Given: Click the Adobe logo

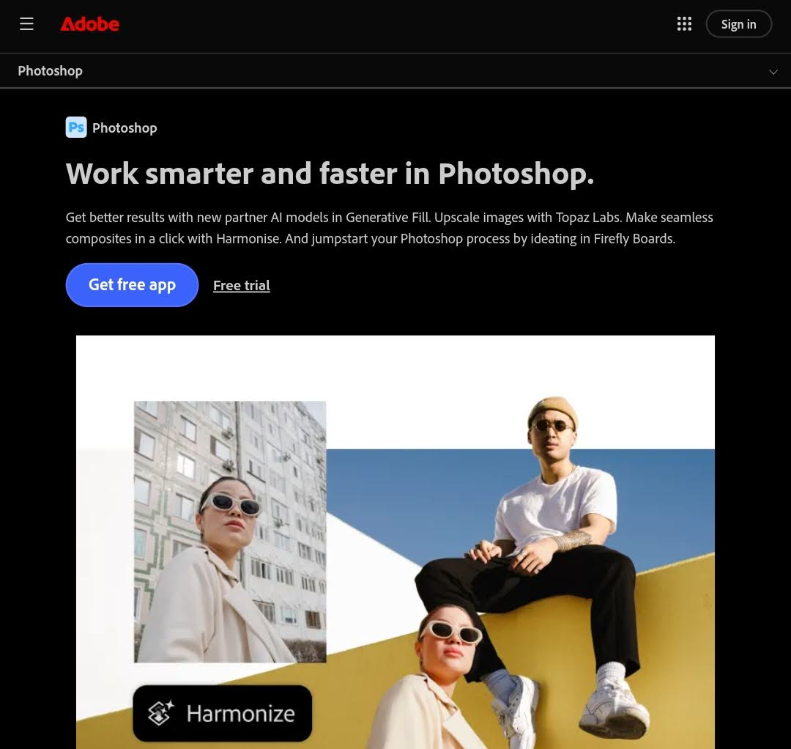Looking at the screenshot, I should 90,23.
